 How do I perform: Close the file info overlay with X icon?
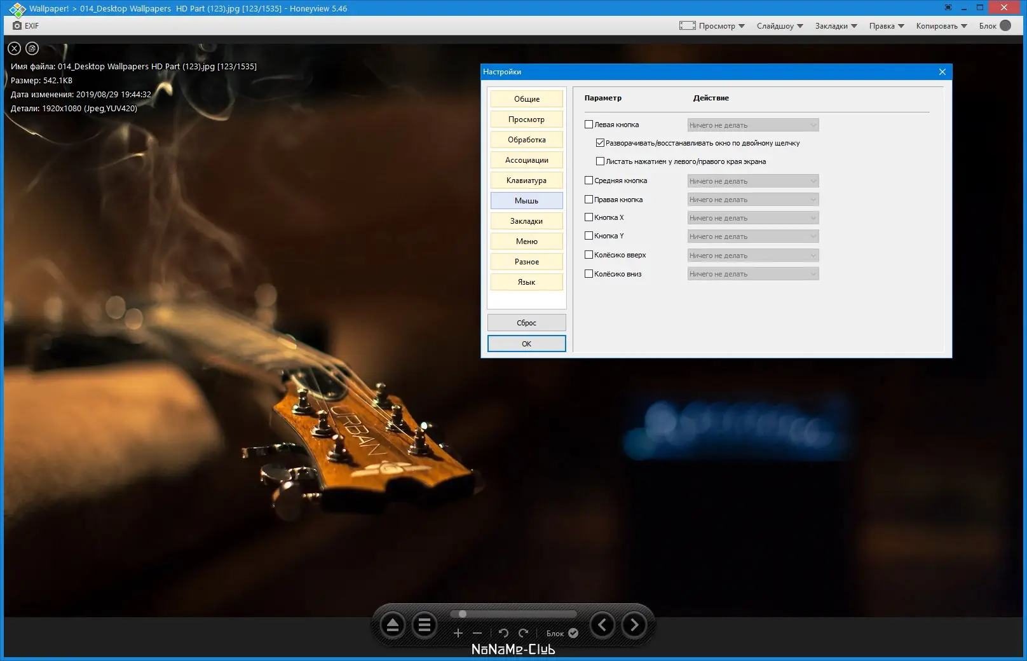pos(15,48)
